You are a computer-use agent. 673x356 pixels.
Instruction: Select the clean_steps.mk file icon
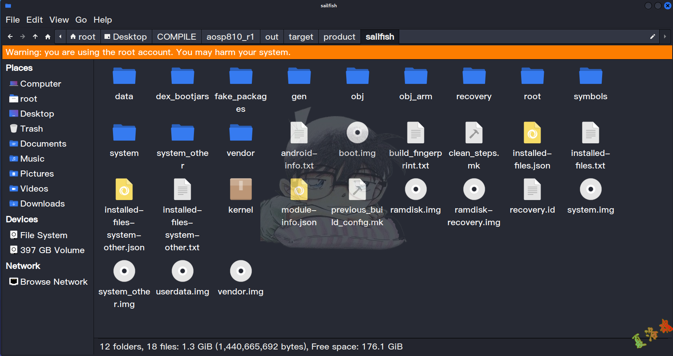pyautogui.click(x=474, y=133)
